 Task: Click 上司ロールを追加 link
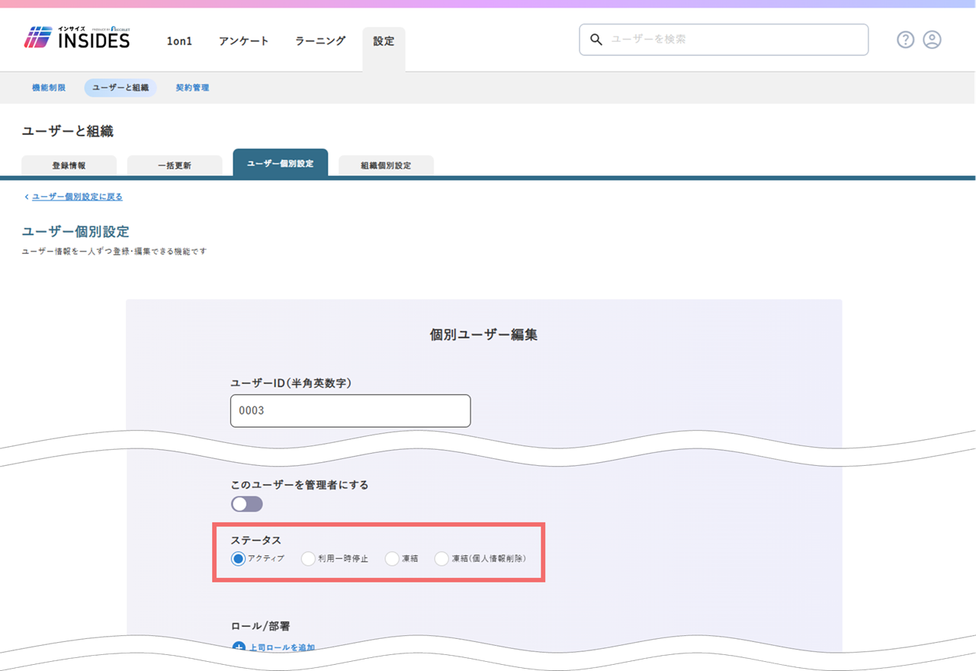[x=282, y=647]
